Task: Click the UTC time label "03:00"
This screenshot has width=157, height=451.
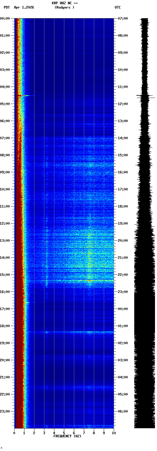Action: coord(123,360)
